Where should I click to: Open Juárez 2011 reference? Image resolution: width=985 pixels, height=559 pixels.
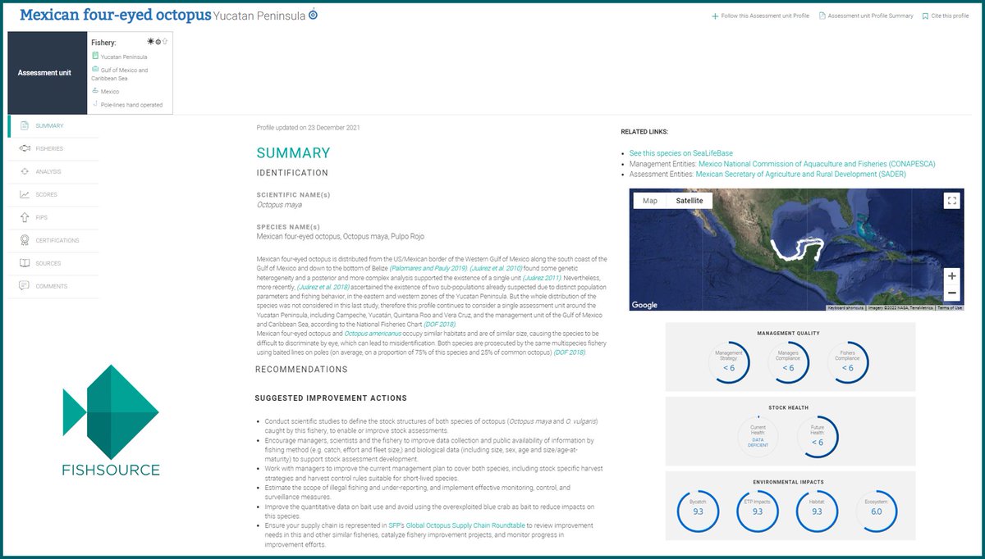tap(542, 278)
